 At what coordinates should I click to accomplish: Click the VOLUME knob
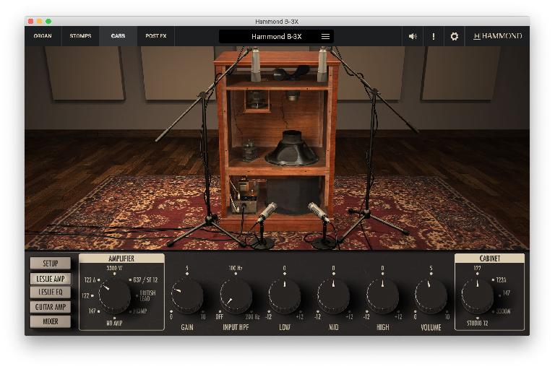pyautogui.click(x=431, y=296)
